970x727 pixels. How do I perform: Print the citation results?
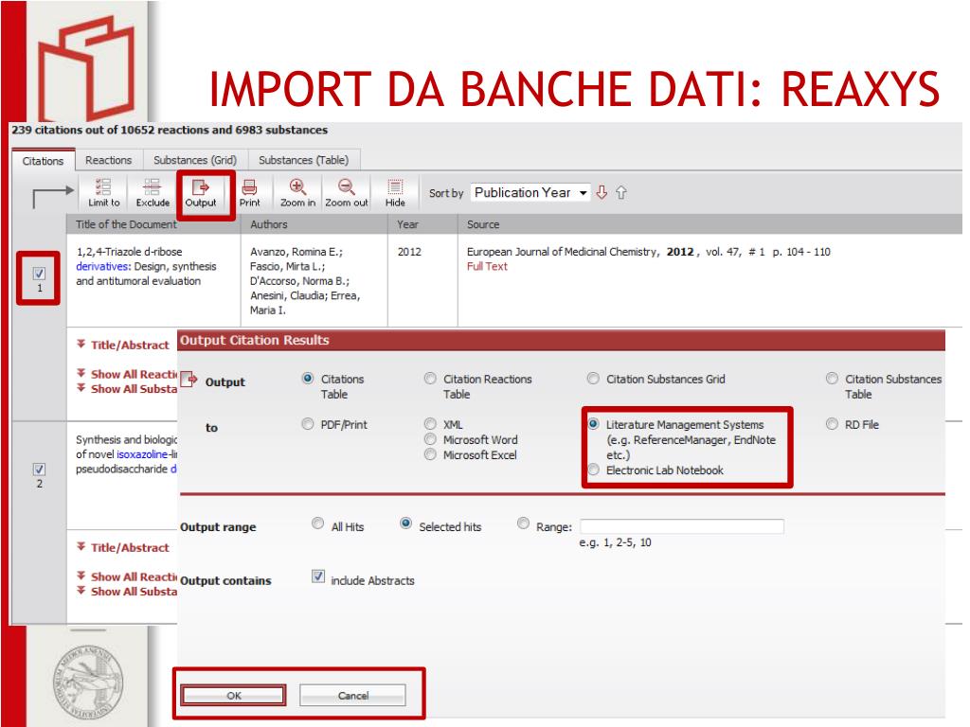click(249, 193)
